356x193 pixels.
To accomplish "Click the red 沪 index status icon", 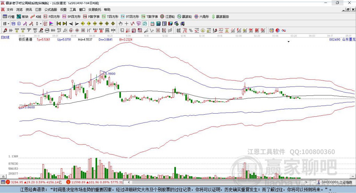I will (8, 182).
